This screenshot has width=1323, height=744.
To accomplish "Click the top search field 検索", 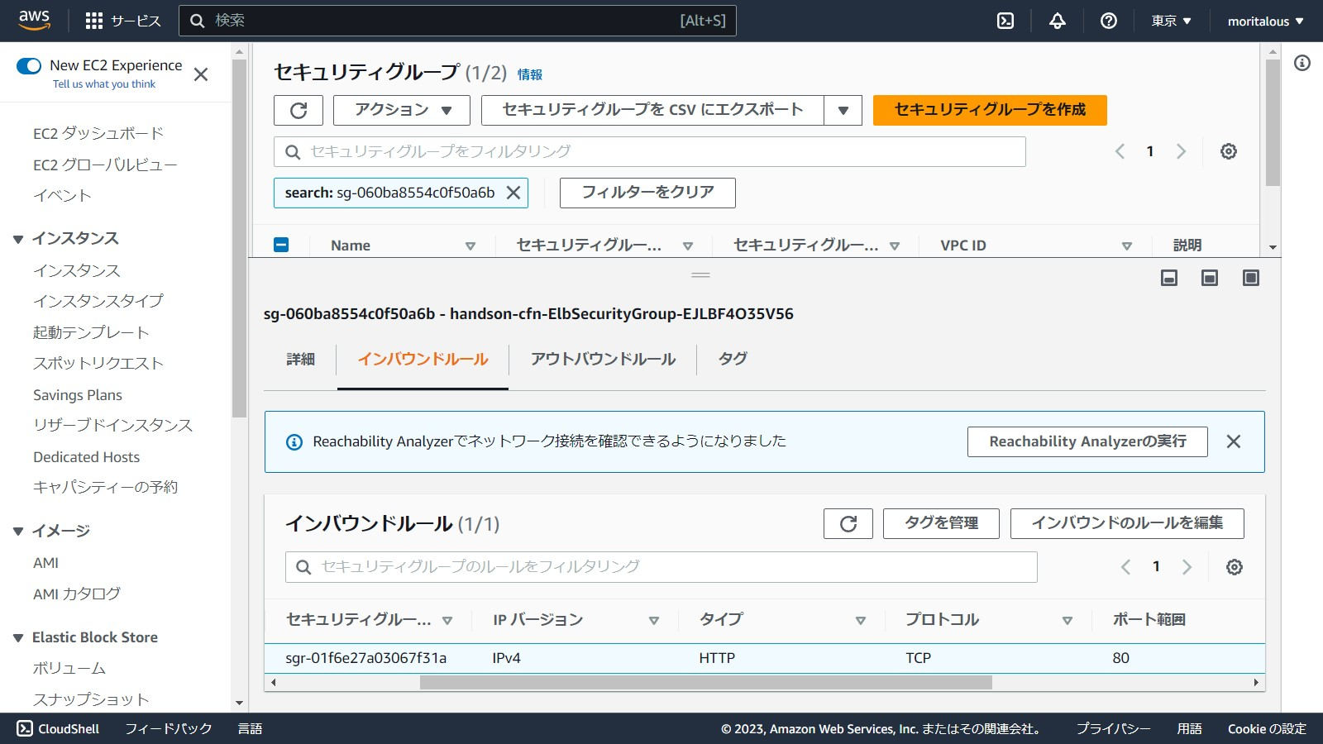I will [457, 21].
